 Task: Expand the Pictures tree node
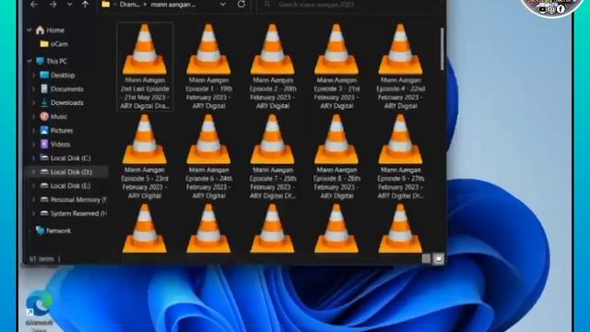[x=33, y=131]
